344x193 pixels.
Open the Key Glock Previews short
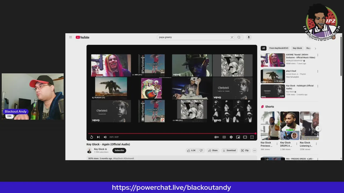pyautogui.click(x=270, y=126)
